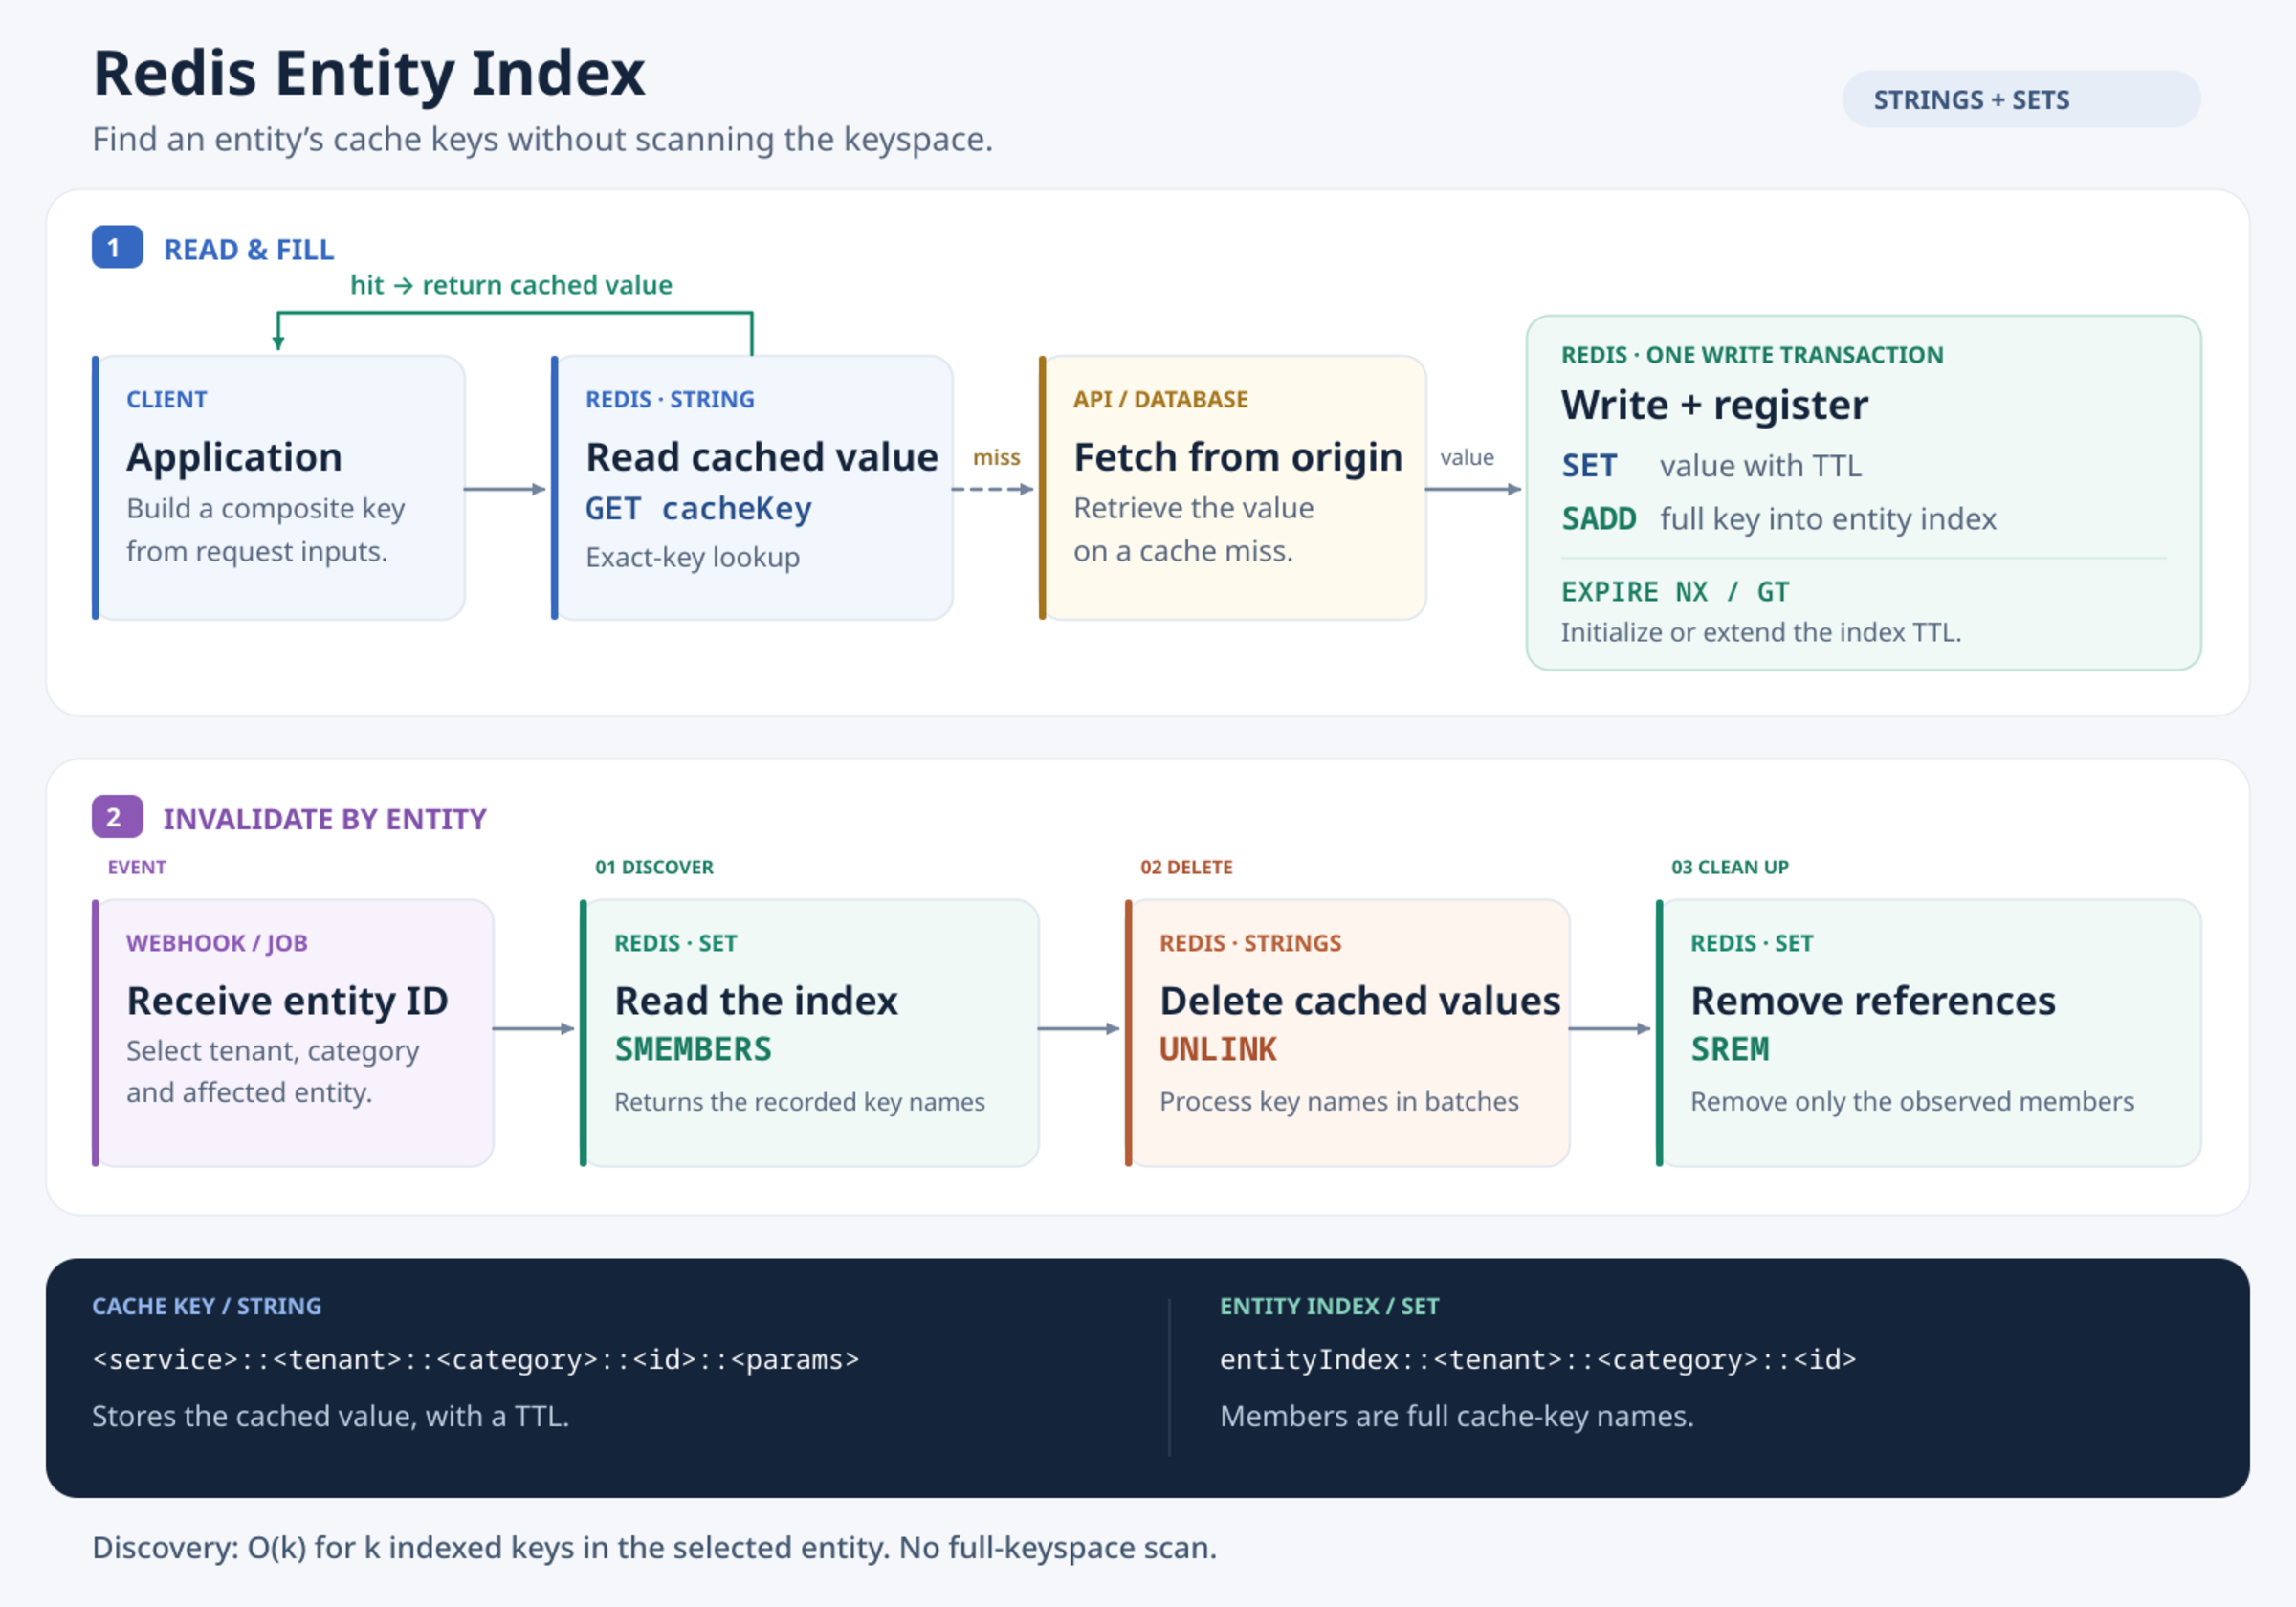Click the miss arrow label
The height and width of the screenshot is (1607, 2296).
point(996,457)
